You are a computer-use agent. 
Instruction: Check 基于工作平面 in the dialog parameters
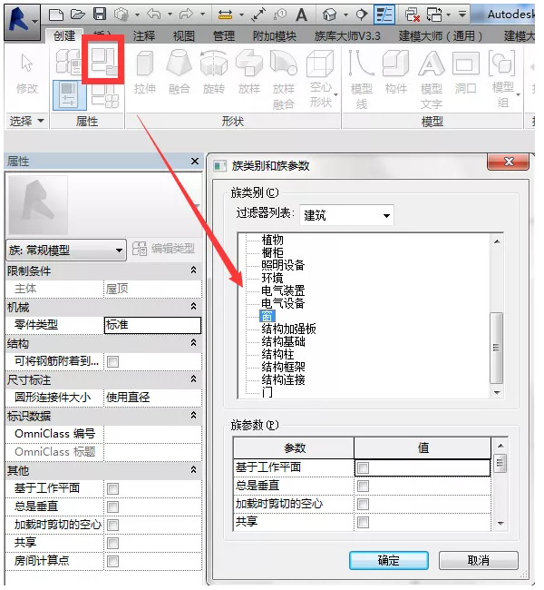point(364,468)
